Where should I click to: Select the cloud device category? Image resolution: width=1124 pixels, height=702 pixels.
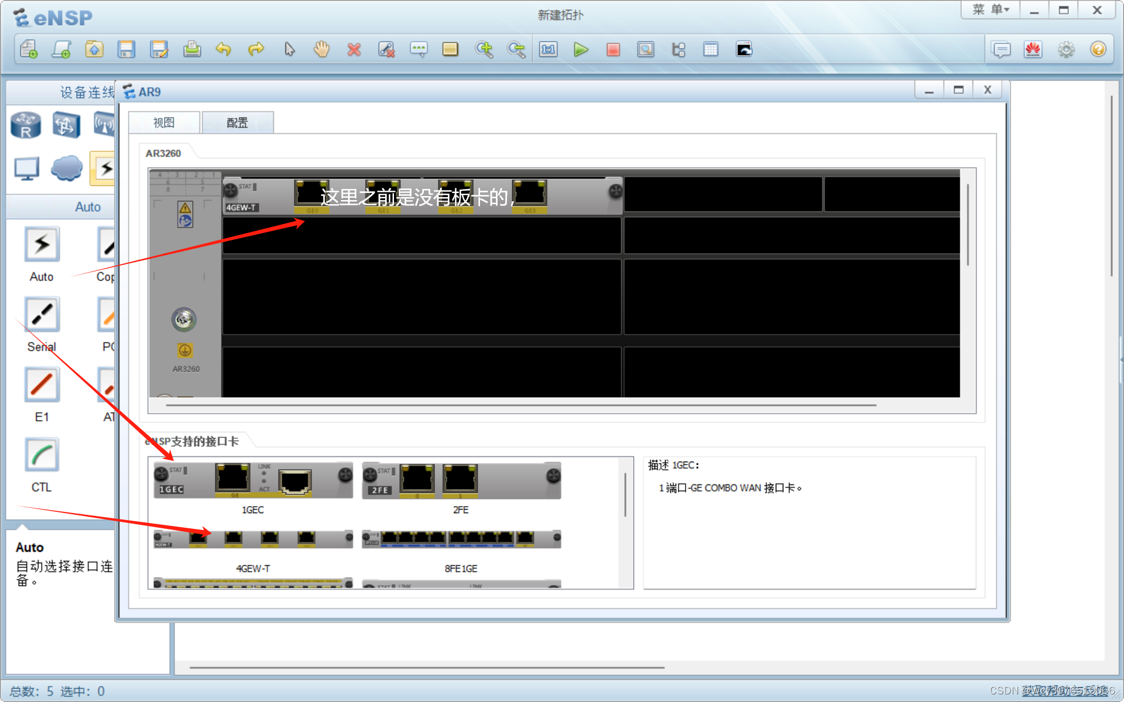[66, 168]
